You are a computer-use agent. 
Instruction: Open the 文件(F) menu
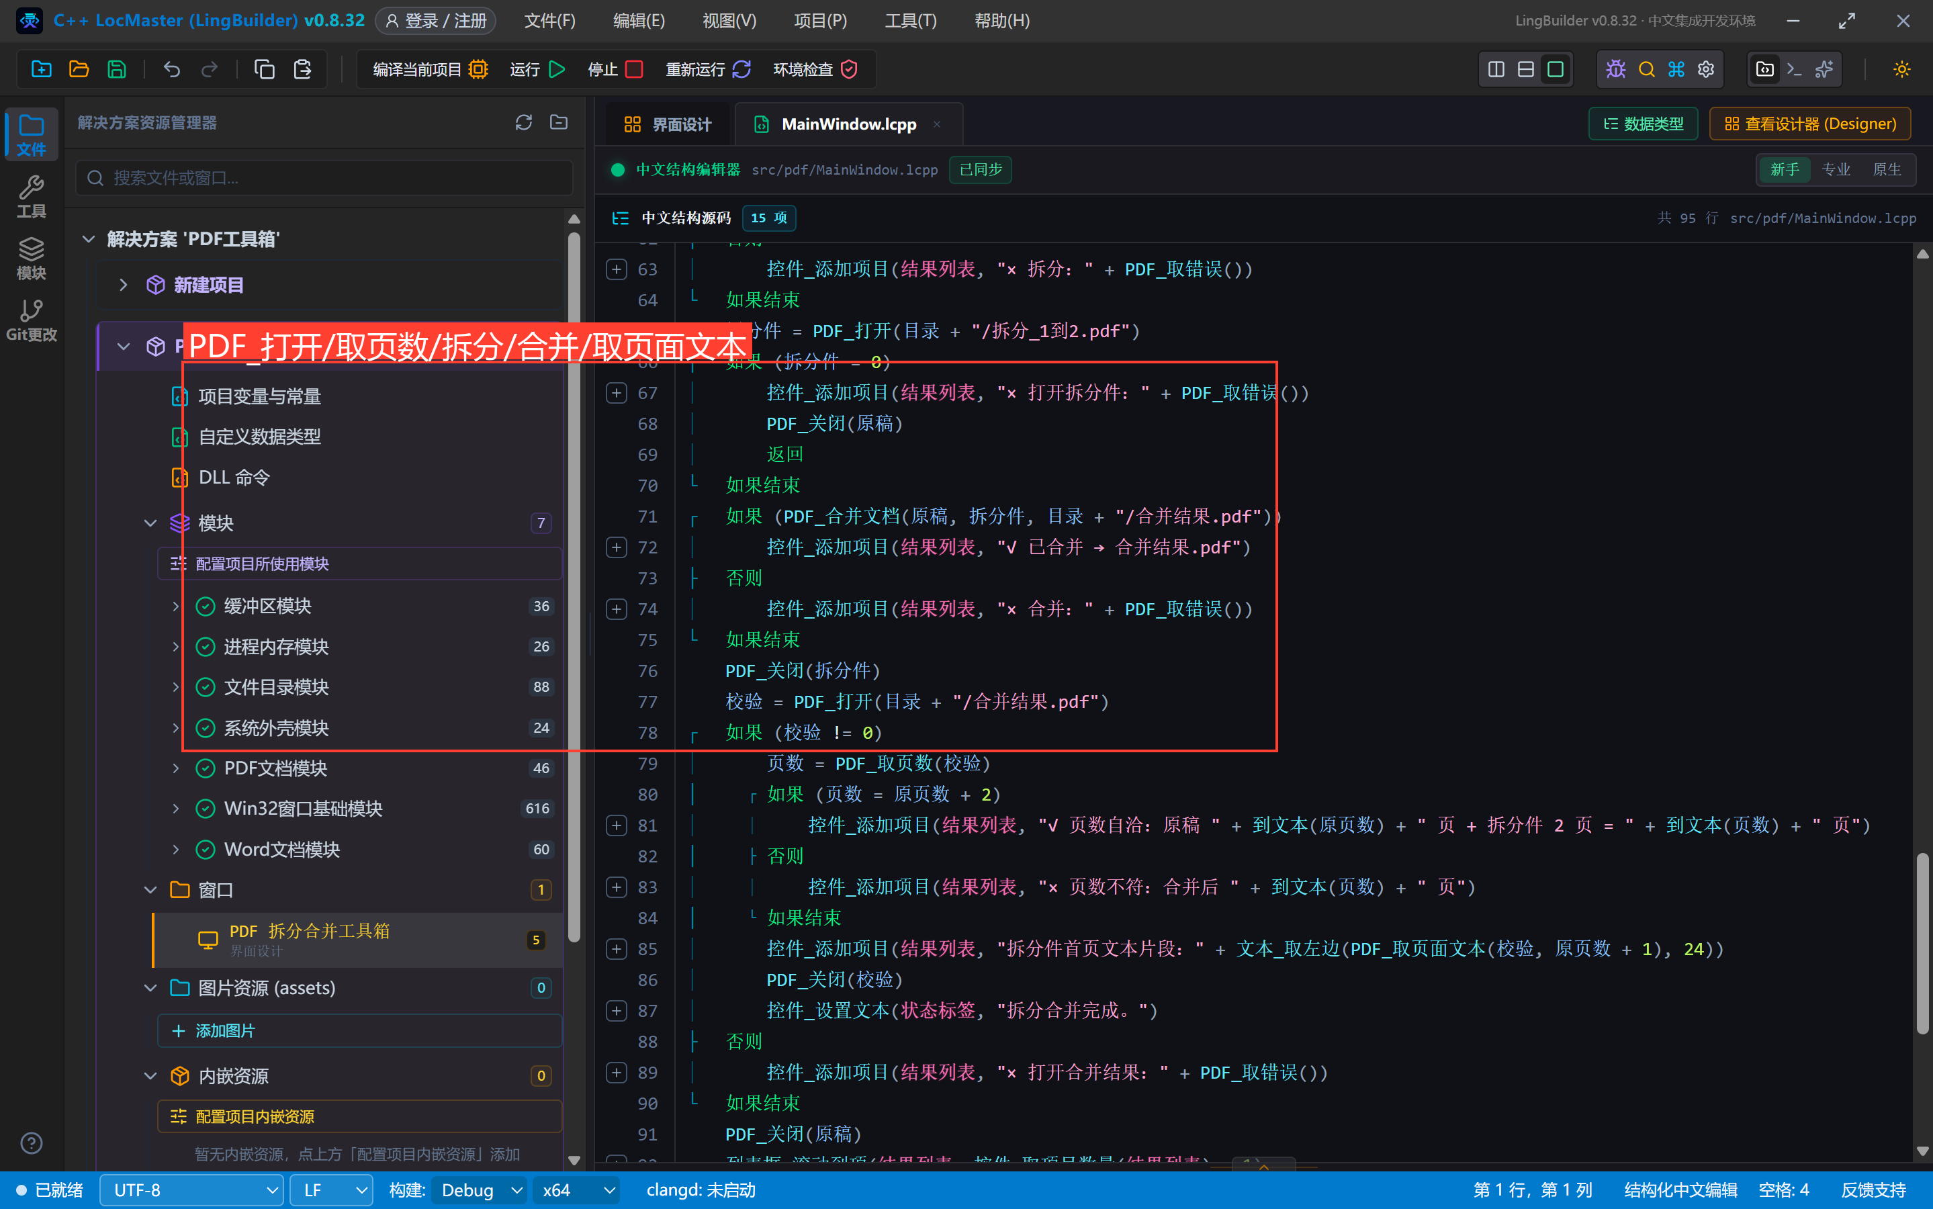tap(550, 21)
